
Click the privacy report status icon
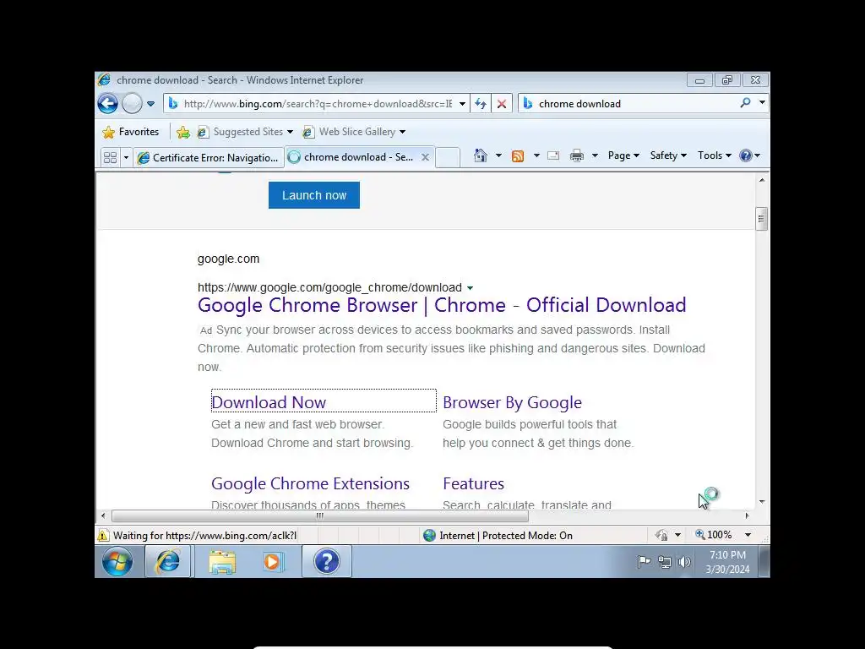pos(661,535)
